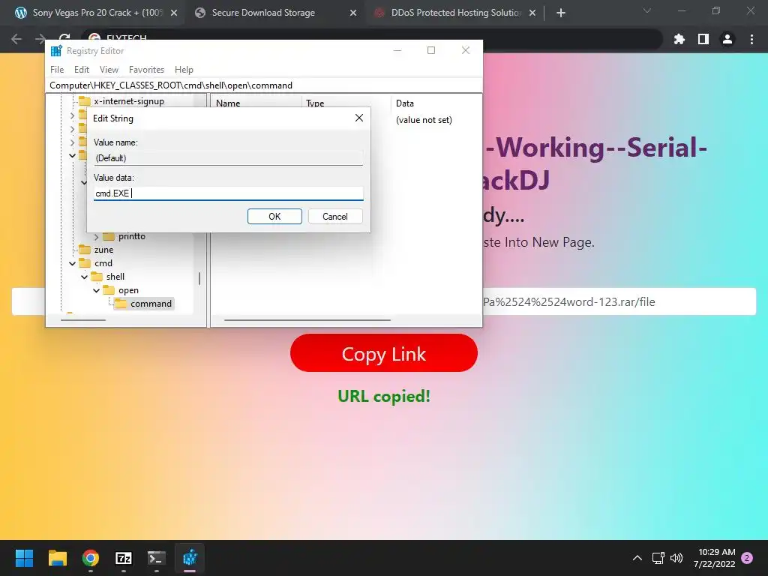The image size is (768, 576).
Task: Expand the printto key
Action: [97, 236]
